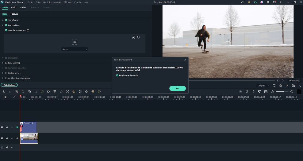
Task: Select the skateboard video clip on track 1
Action: 29,138
